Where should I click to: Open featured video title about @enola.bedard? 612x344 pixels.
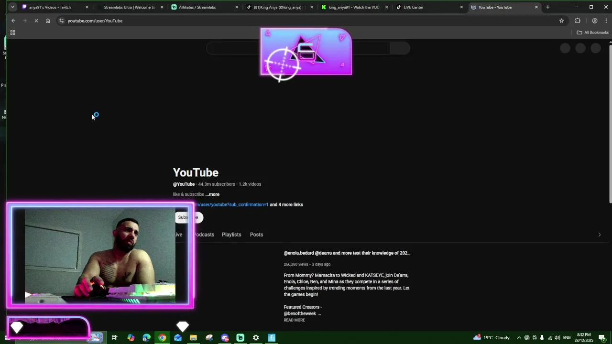[x=347, y=253]
